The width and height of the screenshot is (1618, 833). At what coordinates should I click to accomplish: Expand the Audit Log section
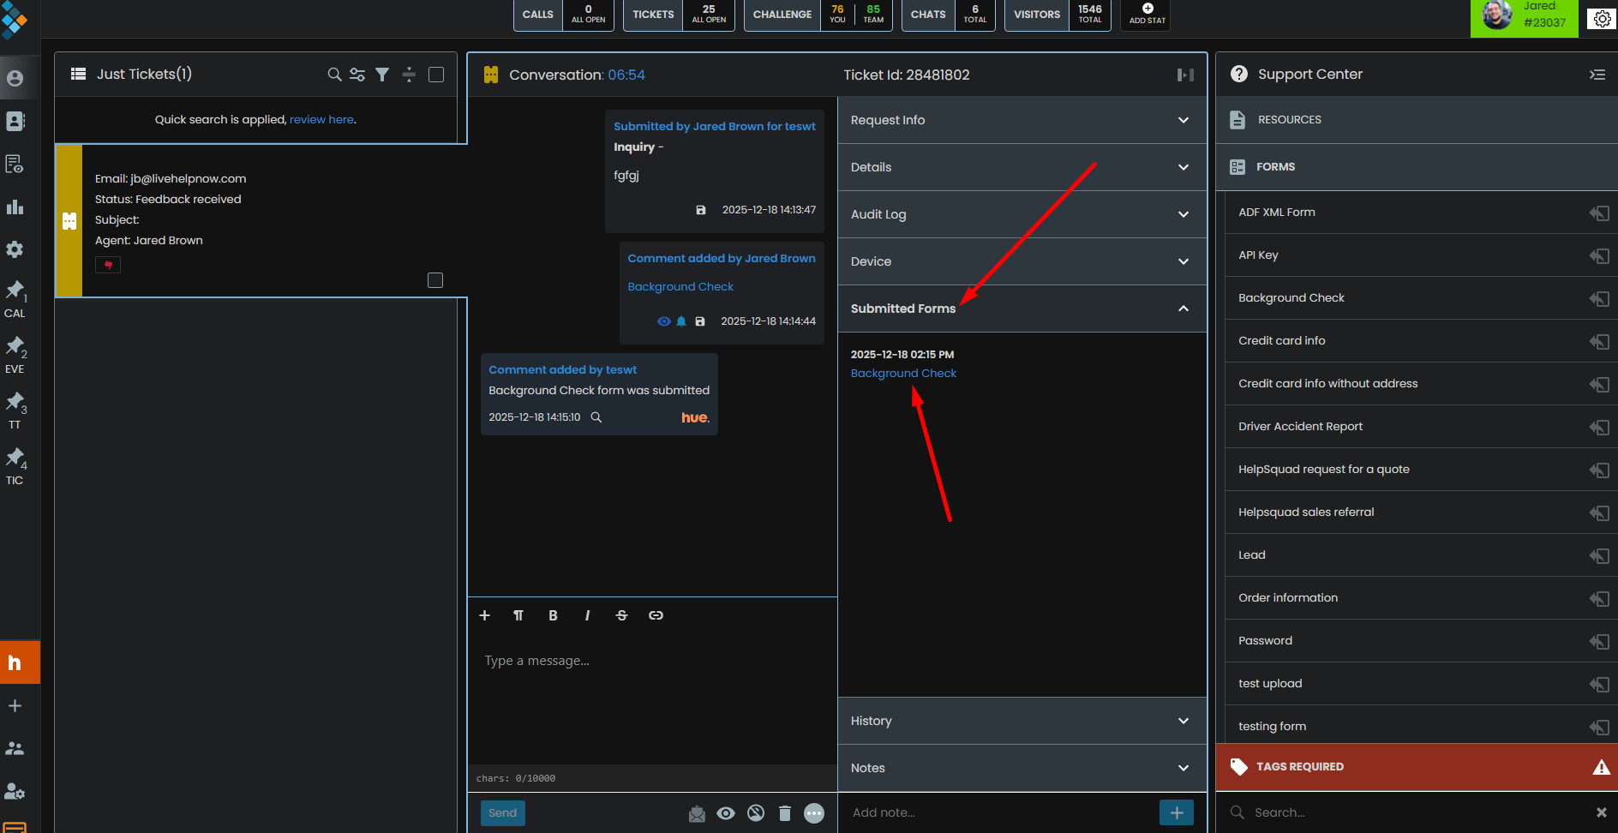click(x=1022, y=214)
